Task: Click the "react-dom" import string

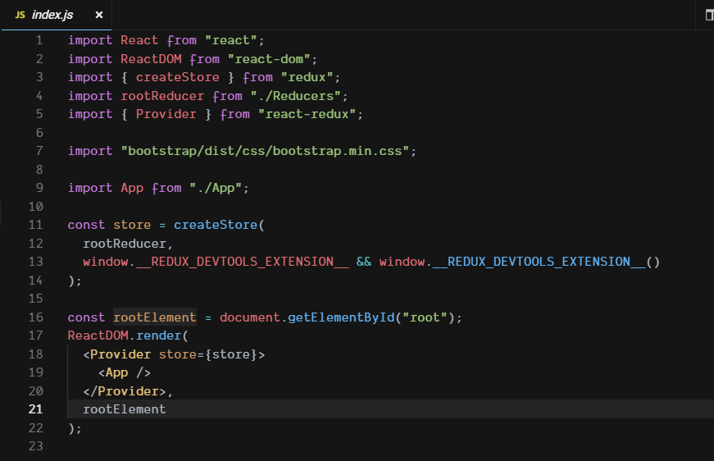Action: (x=269, y=59)
